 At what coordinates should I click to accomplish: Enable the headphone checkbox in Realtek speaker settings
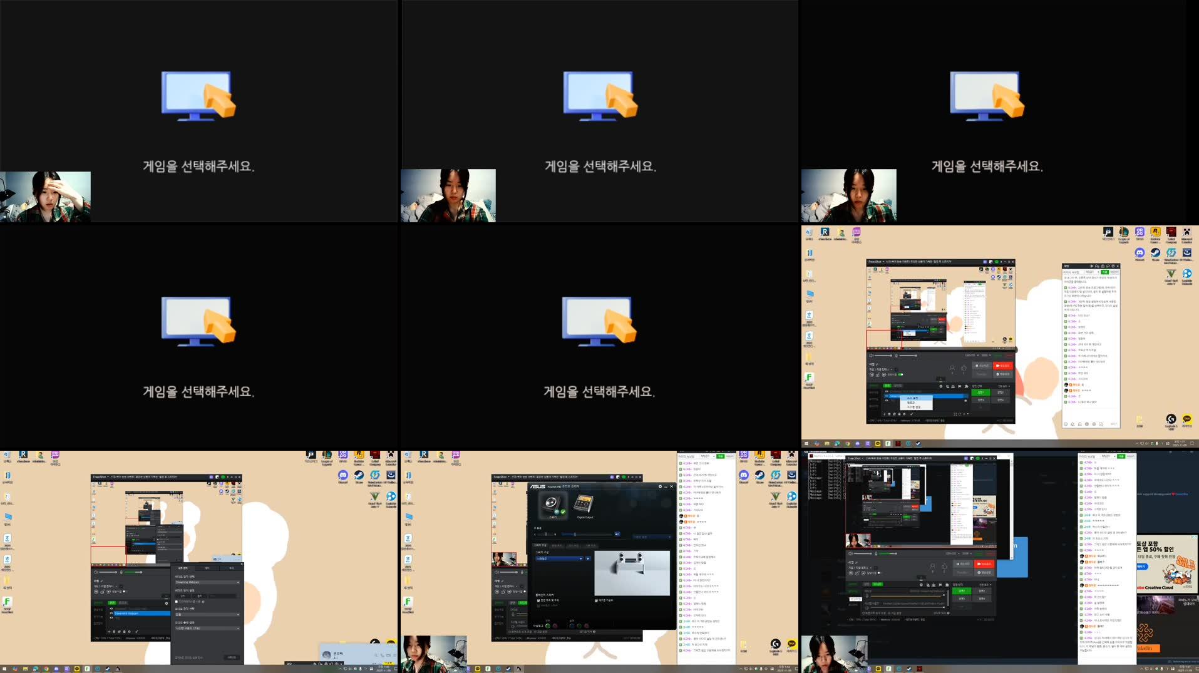tap(596, 600)
